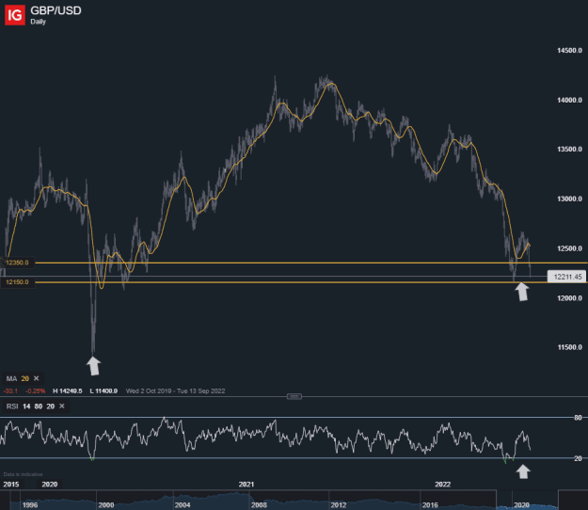
Task: Click the IG logo icon
Action: [15, 15]
